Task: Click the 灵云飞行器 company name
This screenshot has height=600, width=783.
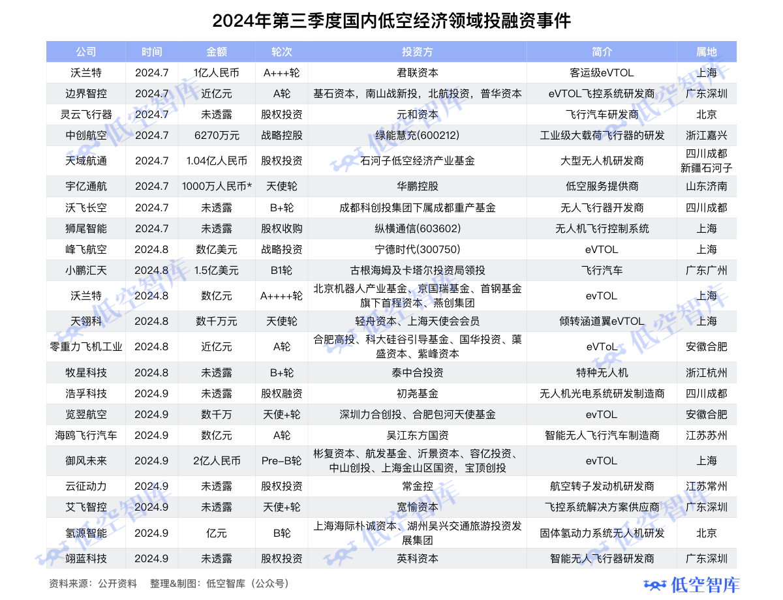Action: pos(86,115)
